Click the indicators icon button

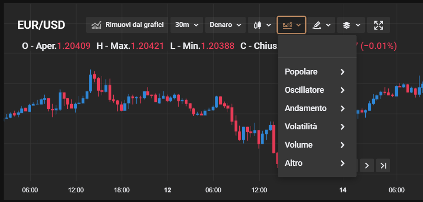pos(291,25)
